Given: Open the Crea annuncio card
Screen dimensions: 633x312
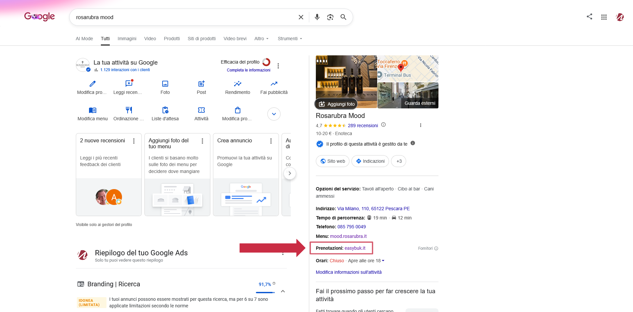Looking at the screenshot, I should click(x=246, y=175).
